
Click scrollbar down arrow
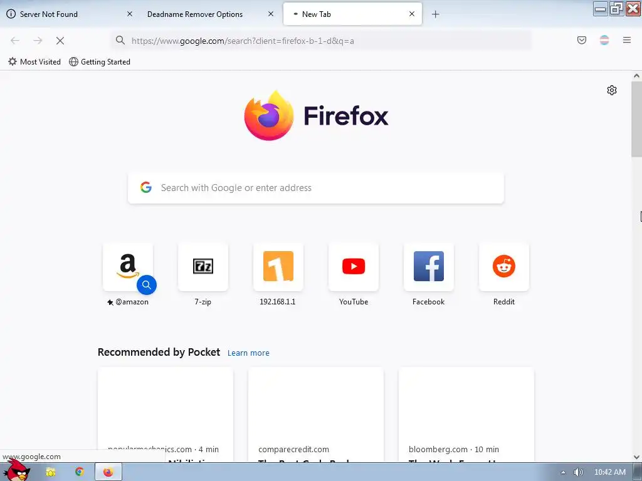636,457
